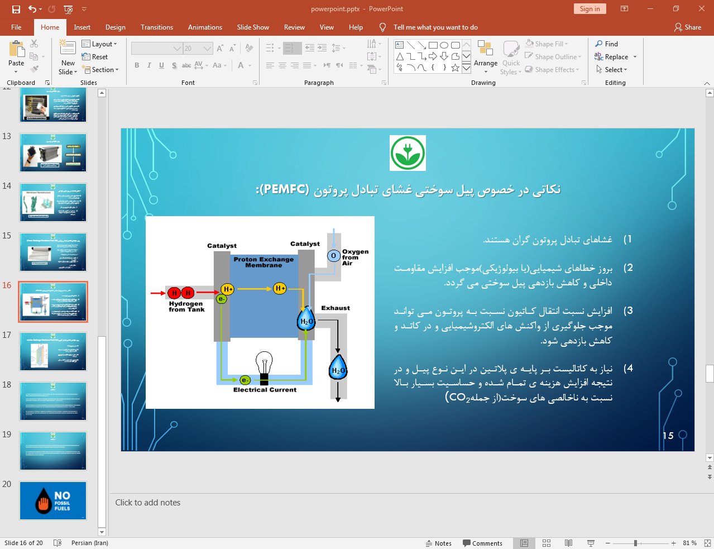Open the Slide Show tab
Image resolution: width=714 pixels, height=549 pixels.
253,27
